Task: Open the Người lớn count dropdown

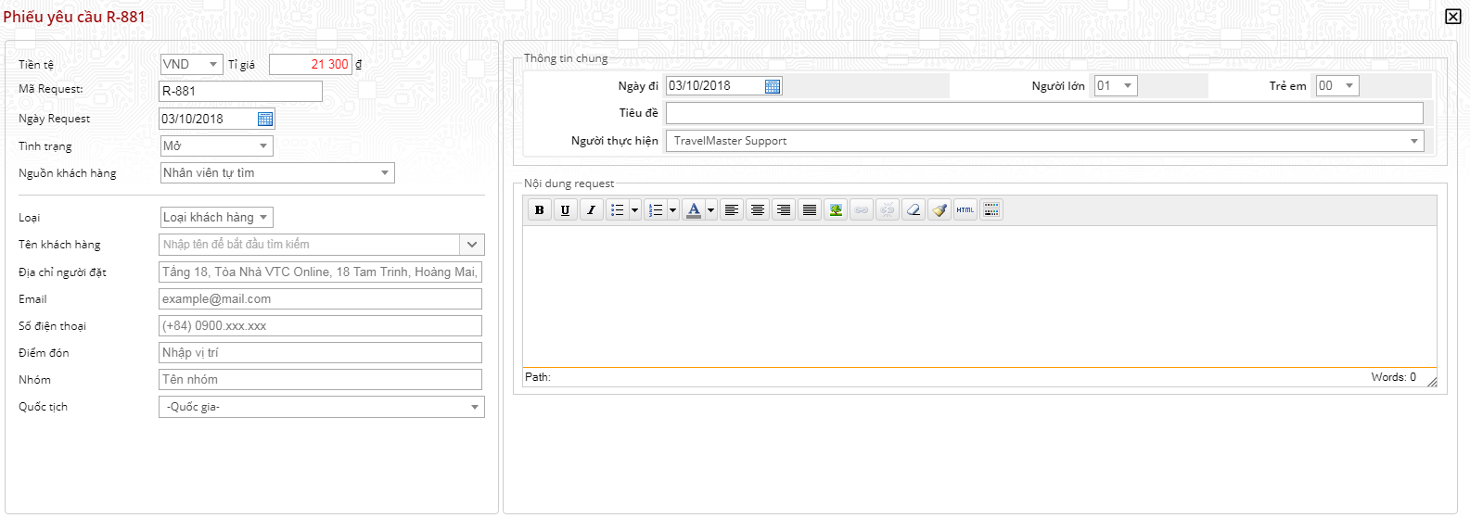Action: (1116, 85)
